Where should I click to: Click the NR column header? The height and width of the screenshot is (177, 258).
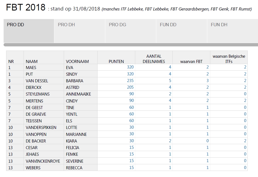click(x=11, y=61)
